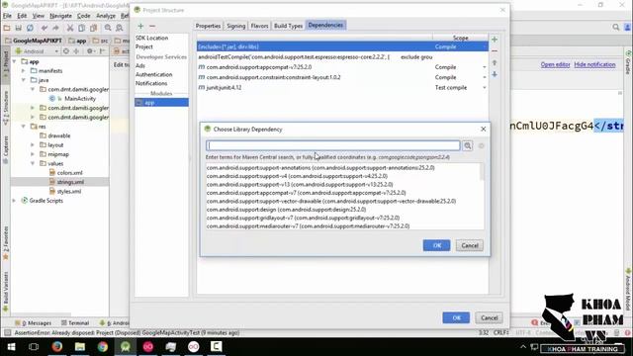Move dependency down with the arrow icon
Screen dimensions: 633x356
pos(495,74)
